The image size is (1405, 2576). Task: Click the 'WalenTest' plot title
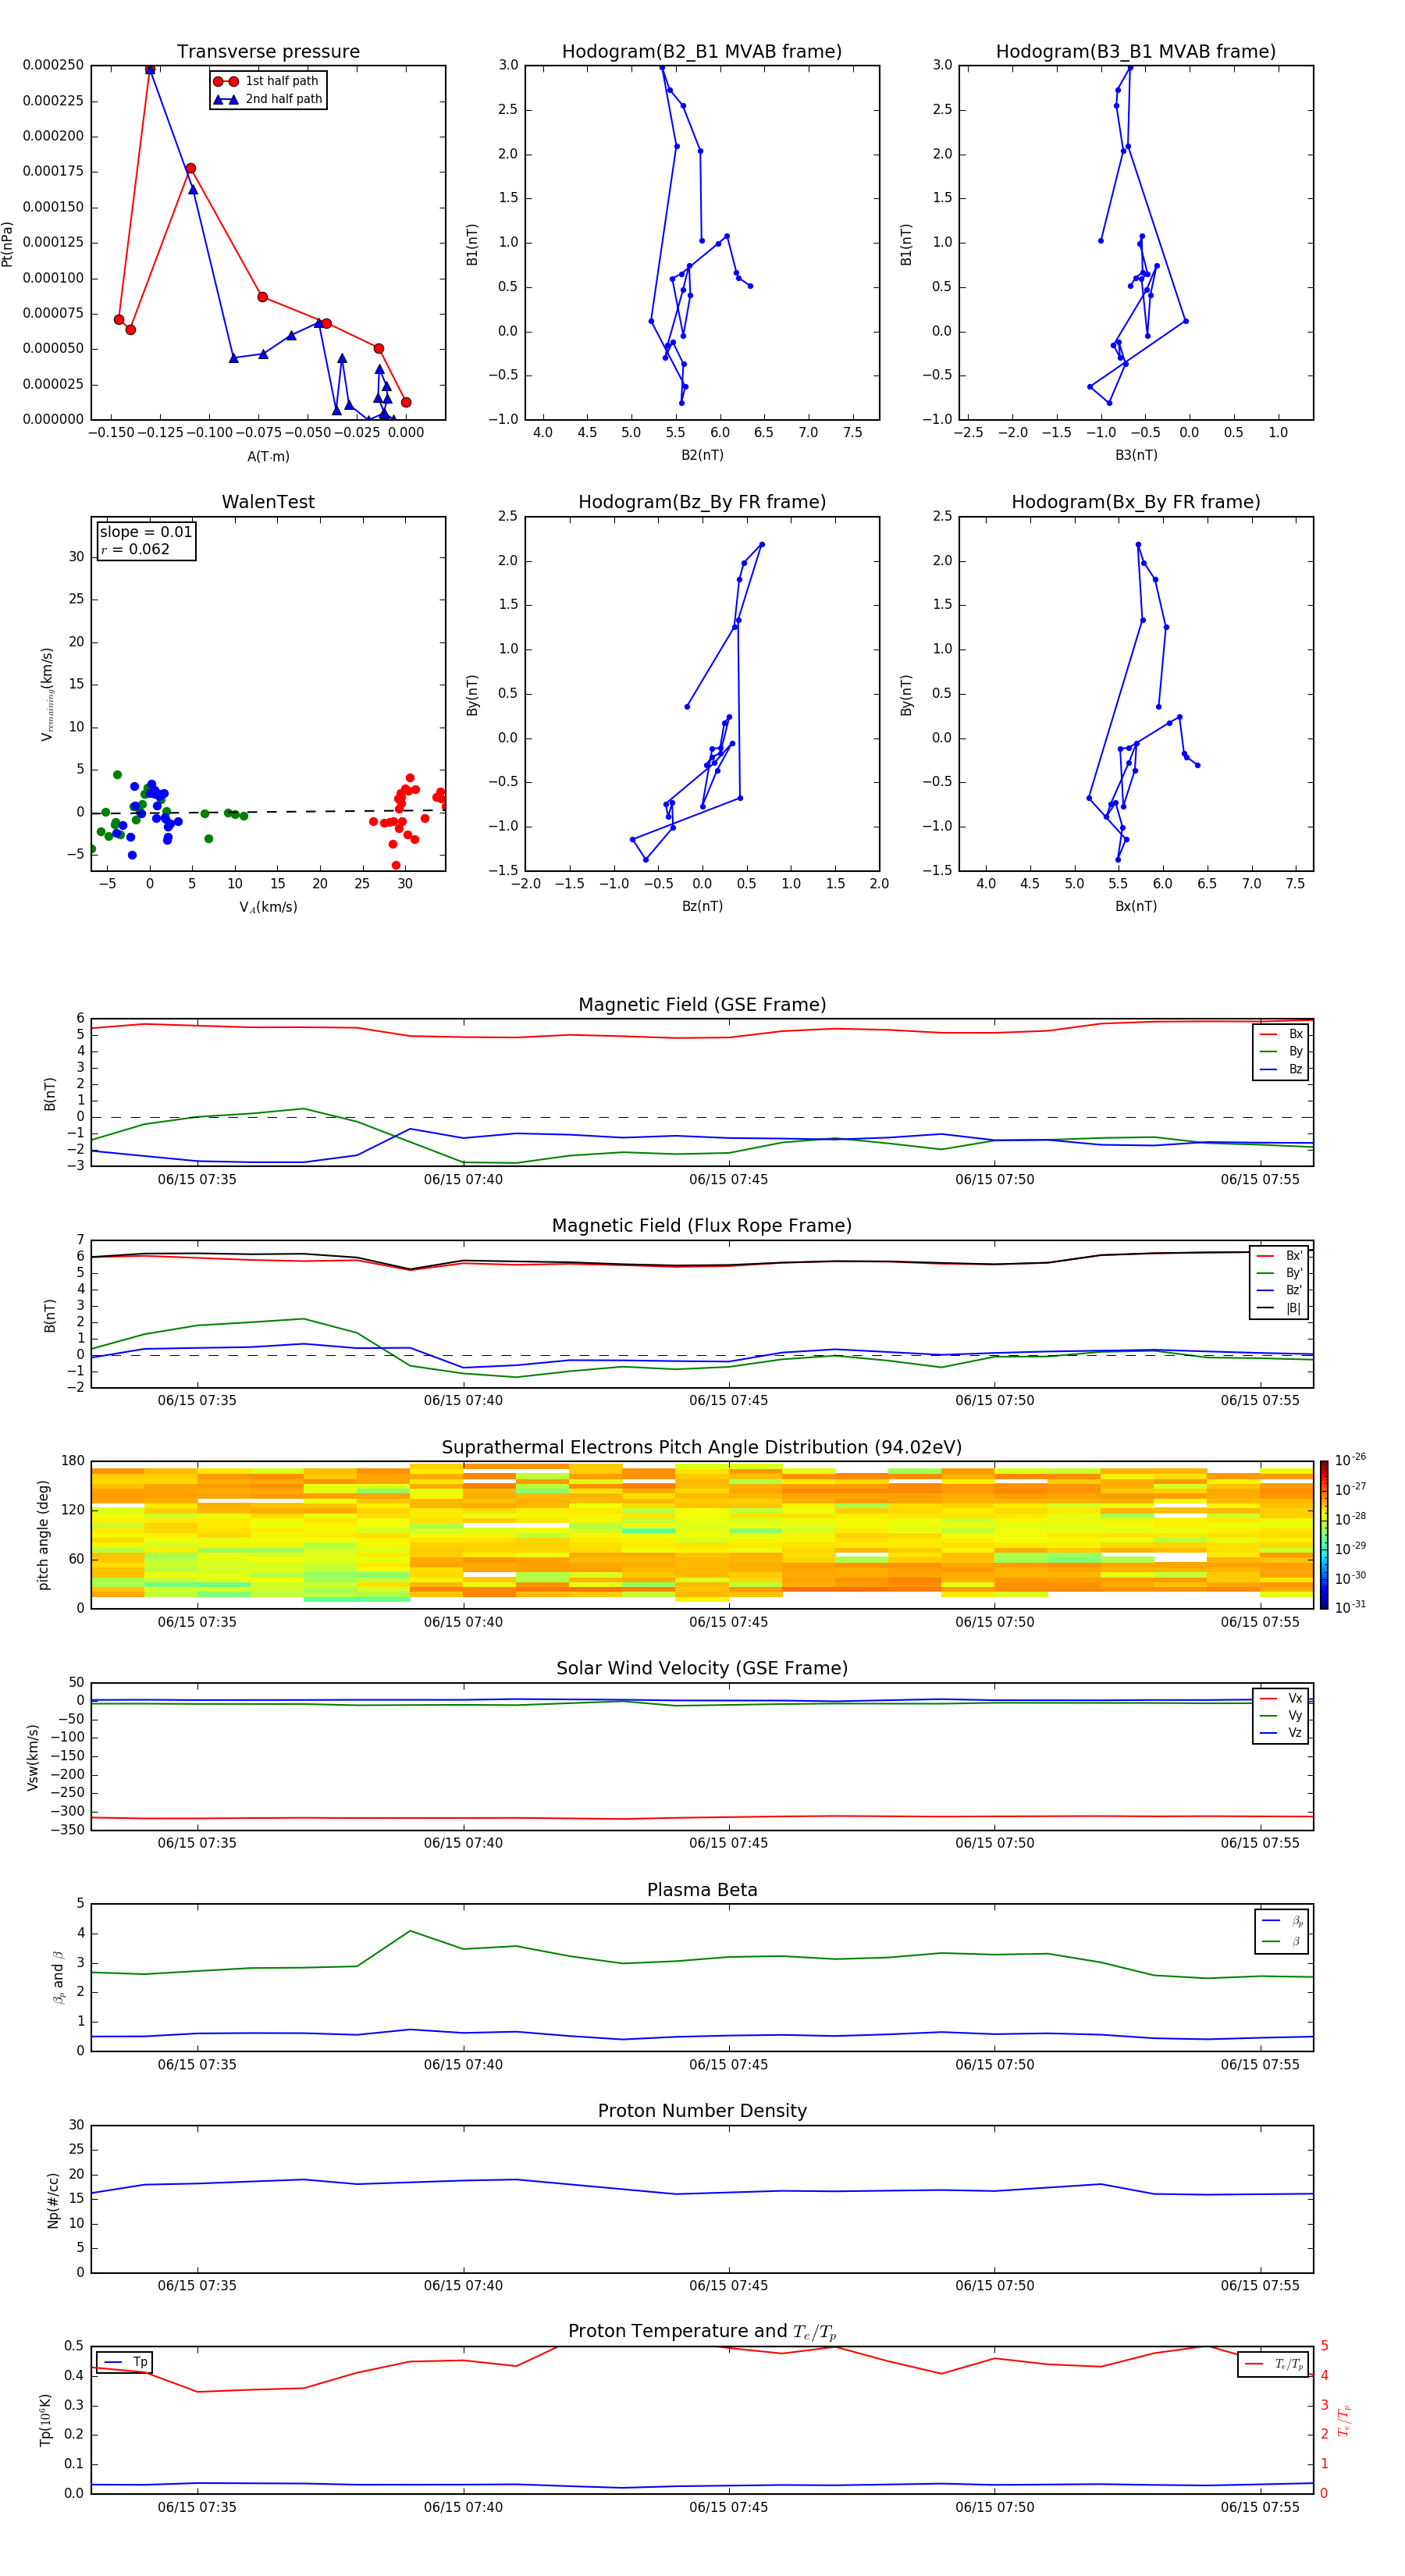[268, 502]
